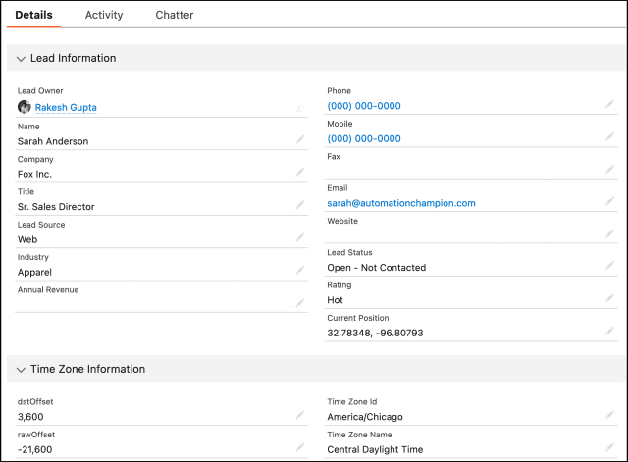This screenshot has width=628, height=462.
Task: Edit Rating via its pencil icon
Action: pyautogui.click(x=609, y=298)
